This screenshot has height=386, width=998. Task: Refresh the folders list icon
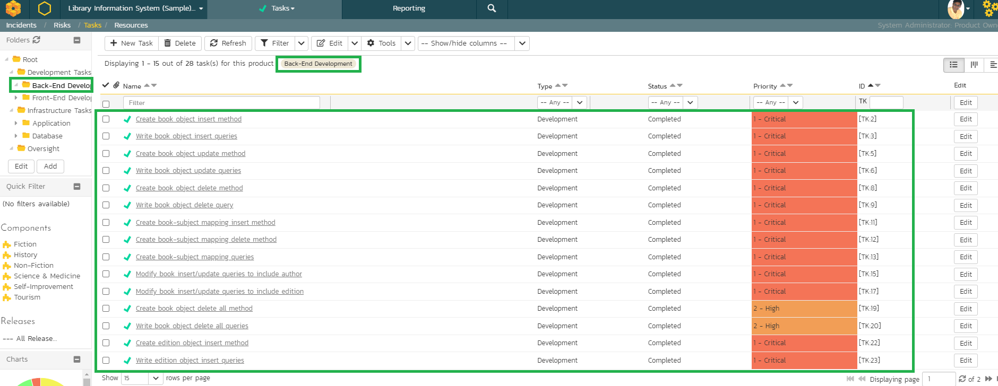click(37, 40)
